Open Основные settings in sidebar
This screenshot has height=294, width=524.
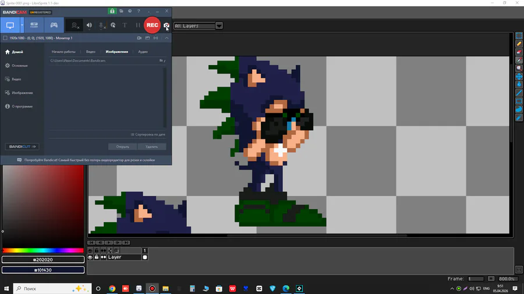(x=16, y=66)
